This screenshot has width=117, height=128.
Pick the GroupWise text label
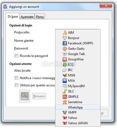[76, 59]
